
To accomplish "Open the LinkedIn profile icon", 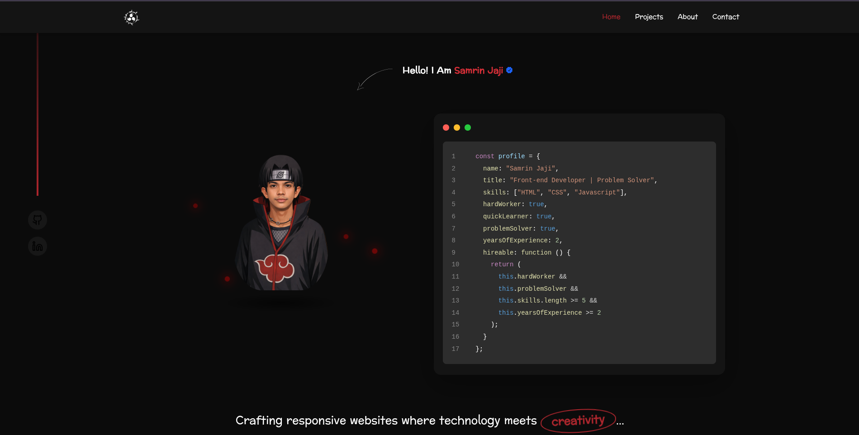I will tap(38, 246).
